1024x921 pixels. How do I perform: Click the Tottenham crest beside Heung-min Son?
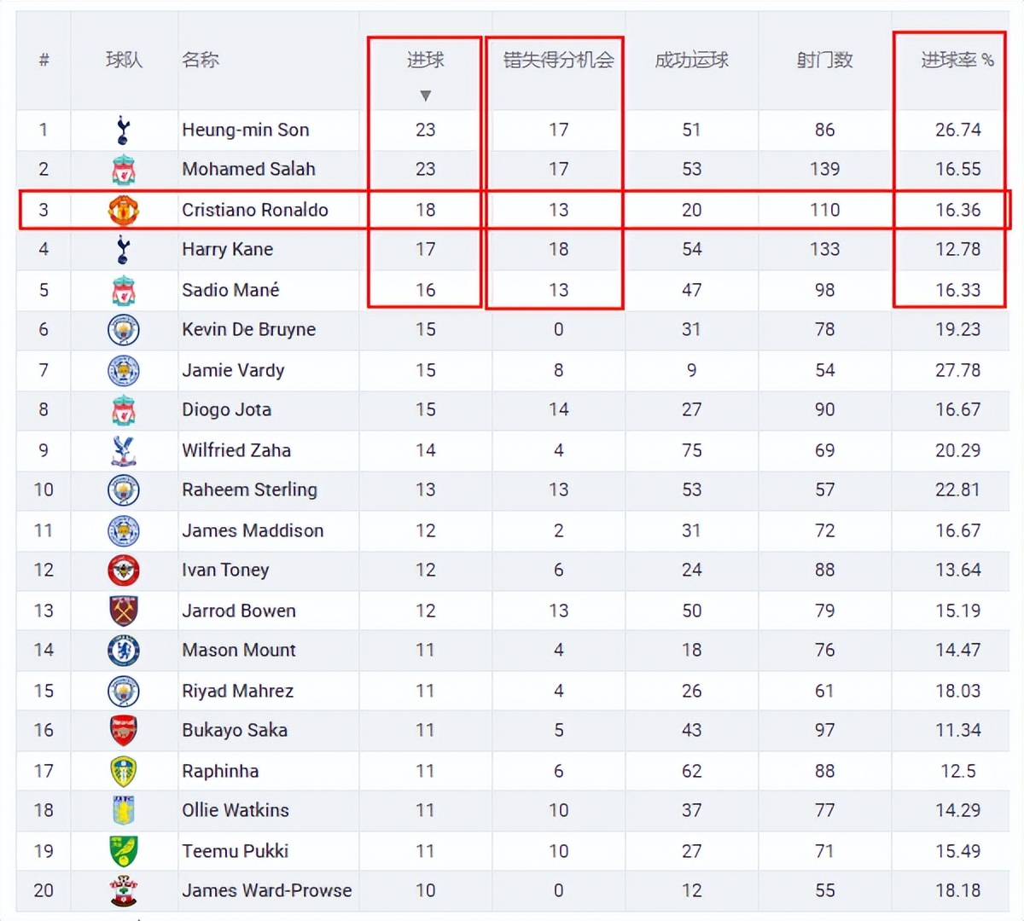(124, 130)
